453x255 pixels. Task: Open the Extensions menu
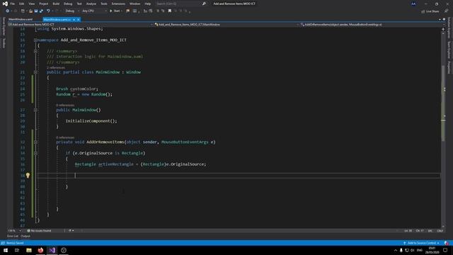(x=118, y=4)
